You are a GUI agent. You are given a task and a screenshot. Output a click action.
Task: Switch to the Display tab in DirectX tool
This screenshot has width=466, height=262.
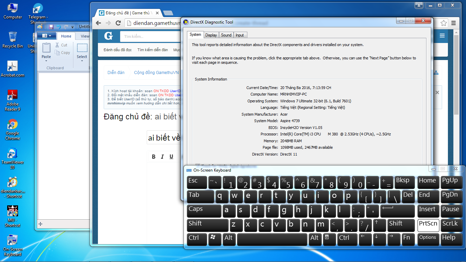(211, 35)
